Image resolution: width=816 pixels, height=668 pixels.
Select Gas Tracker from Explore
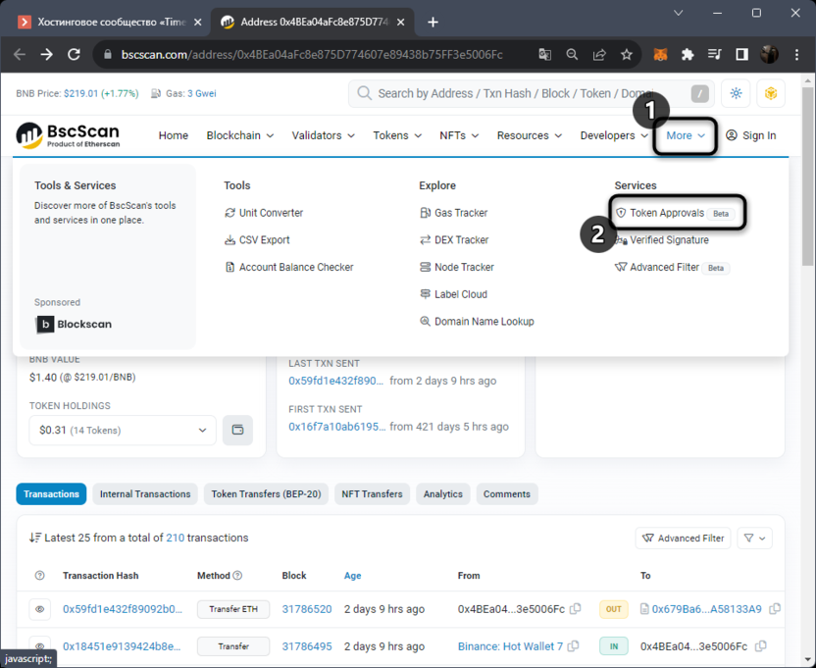tap(460, 213)
